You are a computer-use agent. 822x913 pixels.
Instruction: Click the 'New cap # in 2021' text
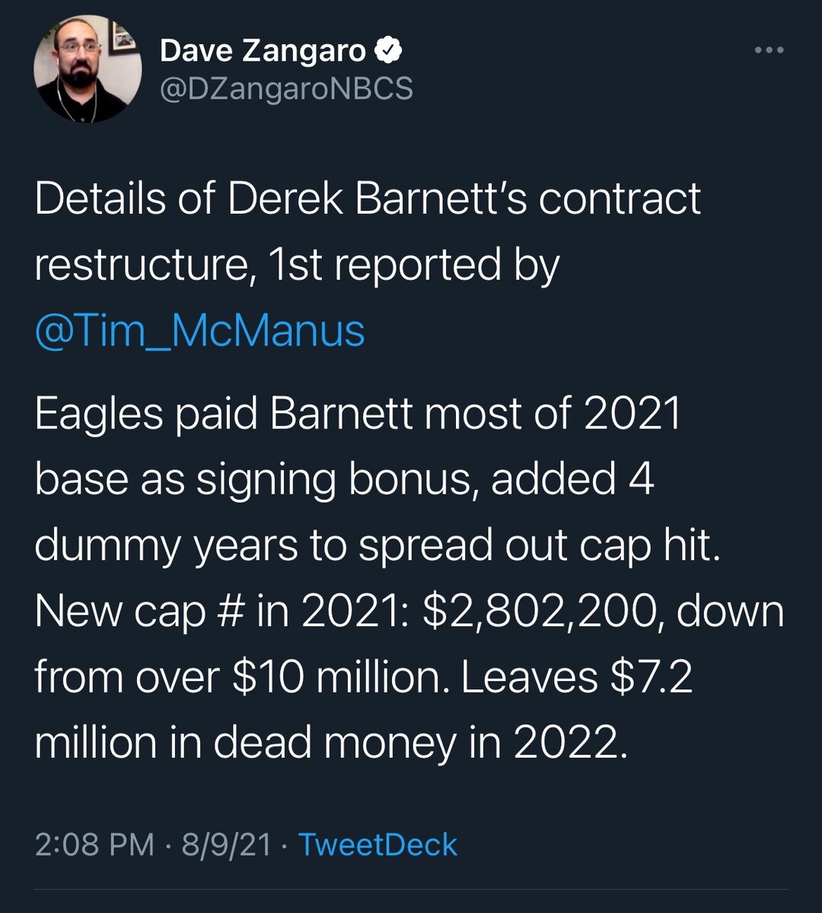click(222, 613)
